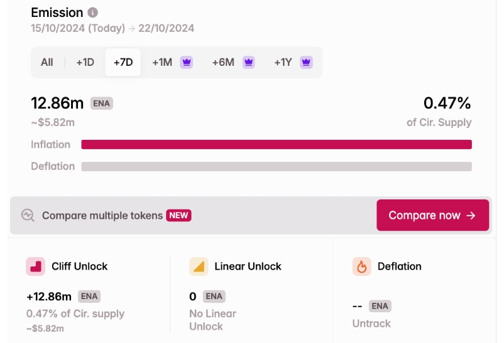Click the gray Deflation progress bar
The height and width of the screenshot is (343, 504).
(x=277, y=167)
